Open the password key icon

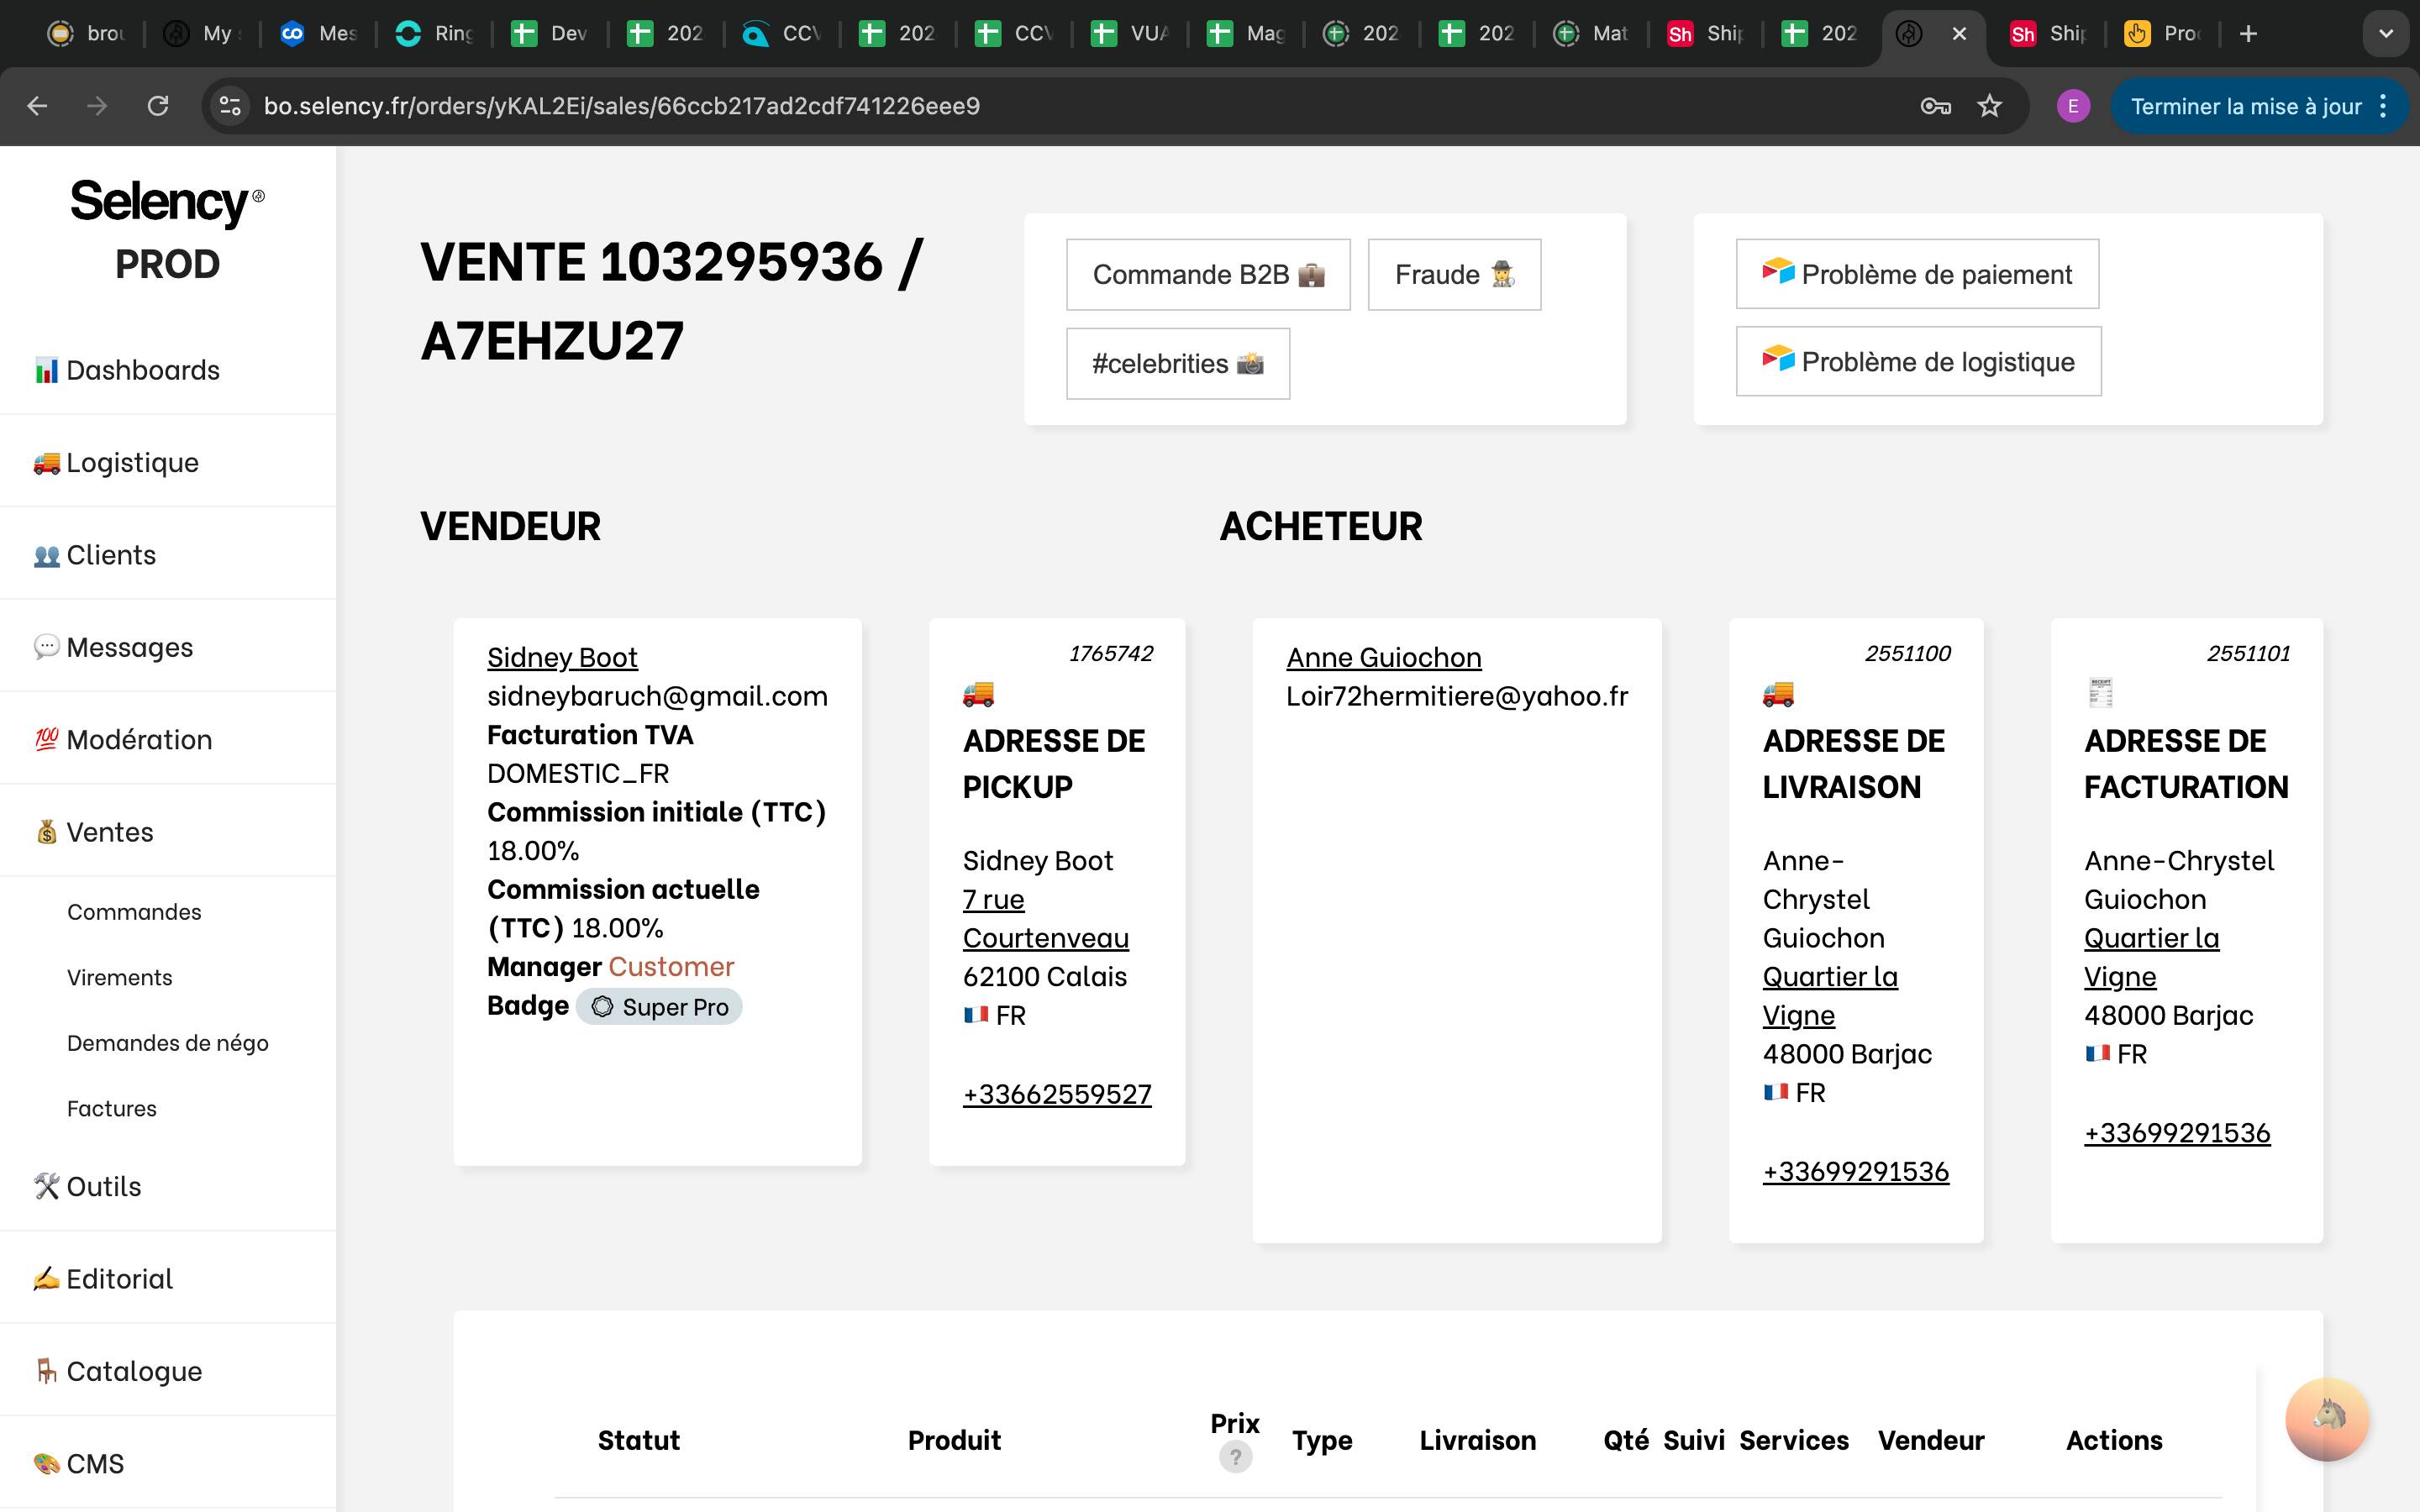(x=1935, y=106)
